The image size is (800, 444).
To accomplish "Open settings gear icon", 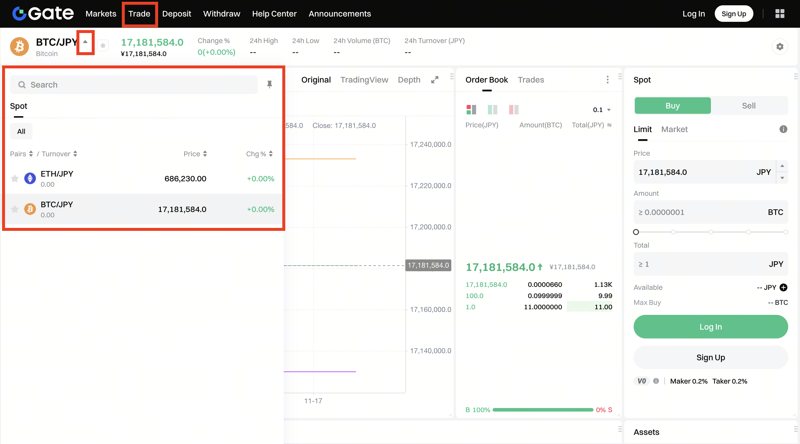I will [x=780, y=47].
